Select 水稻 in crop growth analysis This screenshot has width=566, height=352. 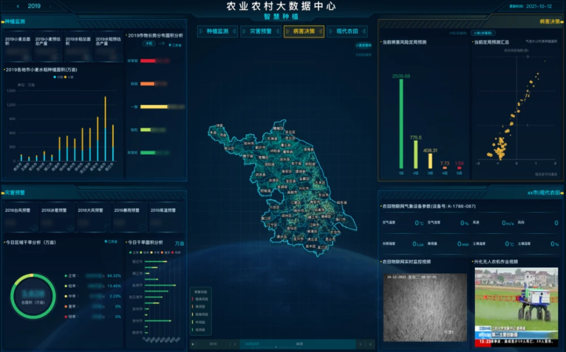tap(149, 44)
